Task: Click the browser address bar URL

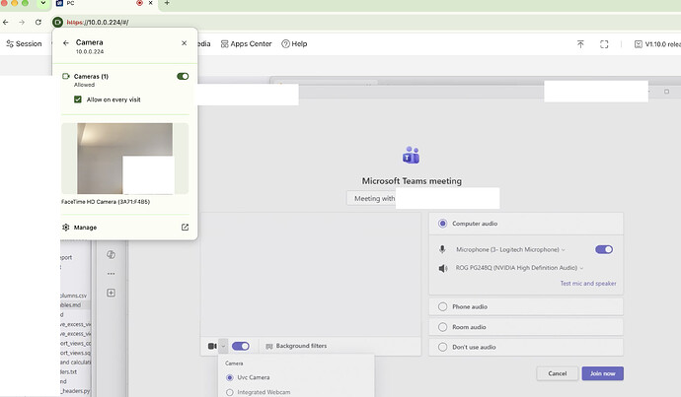Action: [x=98, y=22]
